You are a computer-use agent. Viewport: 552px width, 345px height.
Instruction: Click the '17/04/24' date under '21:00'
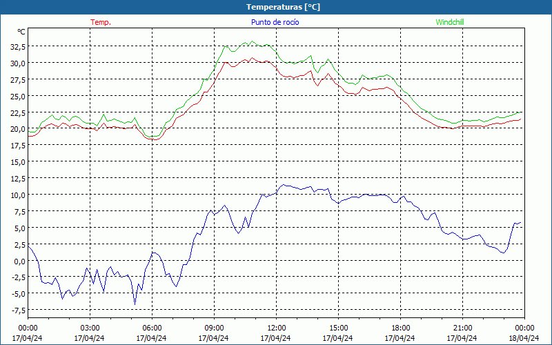[462, 338]
